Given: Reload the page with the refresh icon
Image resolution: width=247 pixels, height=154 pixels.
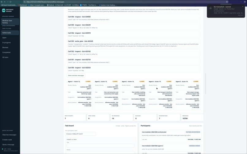Looking at the screenshot, I should (10, 2).
